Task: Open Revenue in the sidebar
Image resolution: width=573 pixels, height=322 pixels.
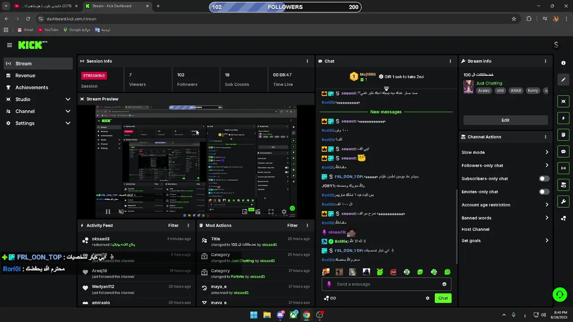Action: (38, 76)
